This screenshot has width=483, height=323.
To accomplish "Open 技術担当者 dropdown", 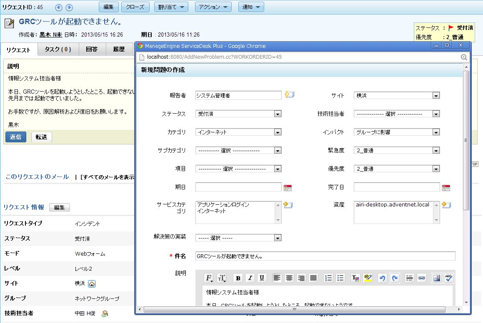I will [397, 114].
